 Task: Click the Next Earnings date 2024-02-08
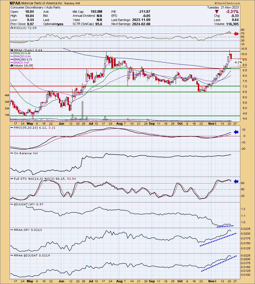[141, 24]
